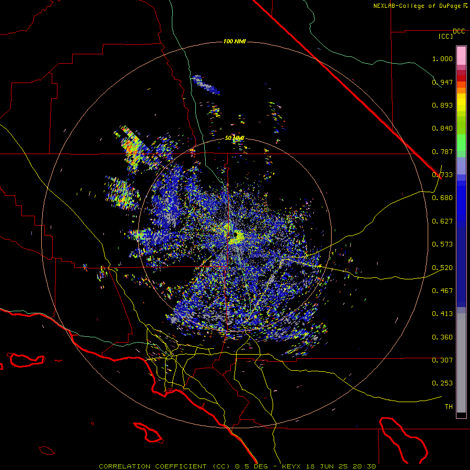470x470 pixels.
Task: Click the 0.520 scale value
Action: 442,268
